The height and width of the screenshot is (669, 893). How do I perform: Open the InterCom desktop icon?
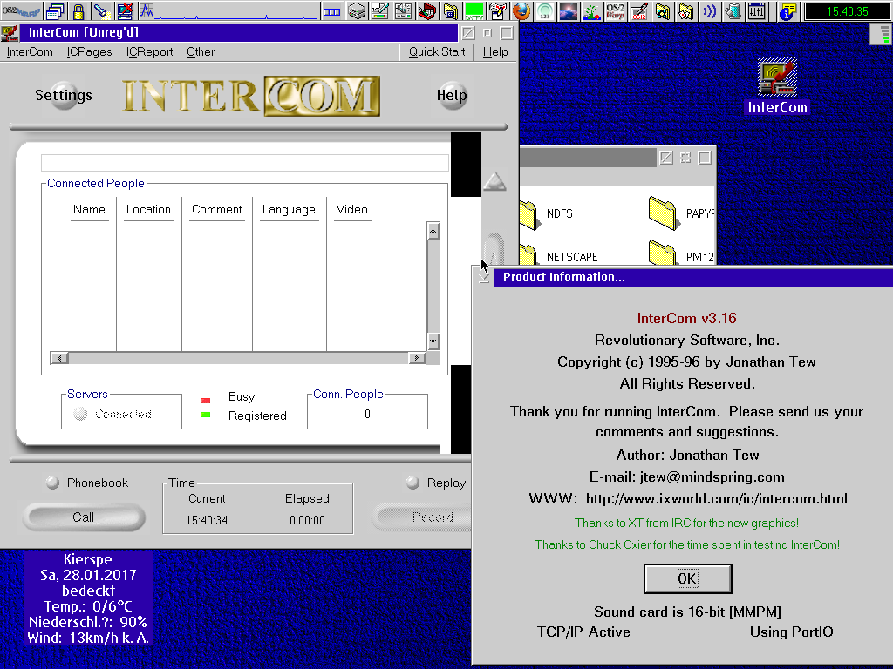777,86
